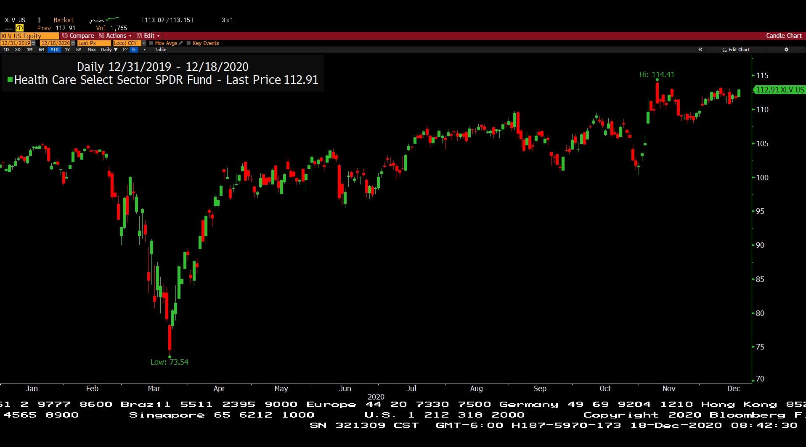806x447 pixels.
Task: Click the intraday sparkline mini chart
Action: (105, 20)
